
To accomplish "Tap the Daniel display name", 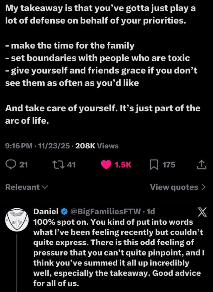I will [46, 212].
